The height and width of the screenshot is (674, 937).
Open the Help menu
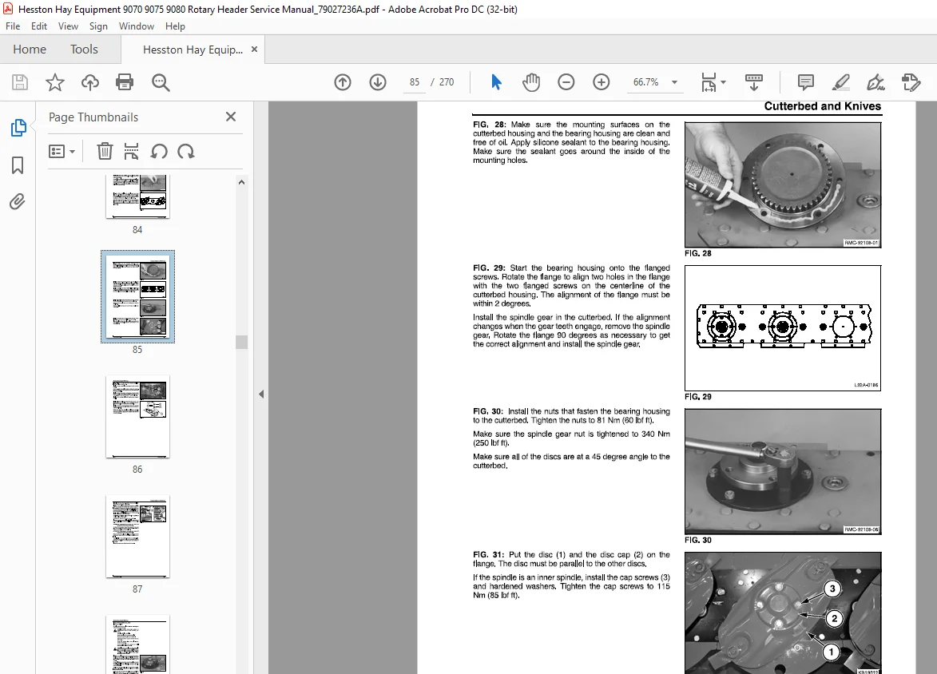click(175, 26)
